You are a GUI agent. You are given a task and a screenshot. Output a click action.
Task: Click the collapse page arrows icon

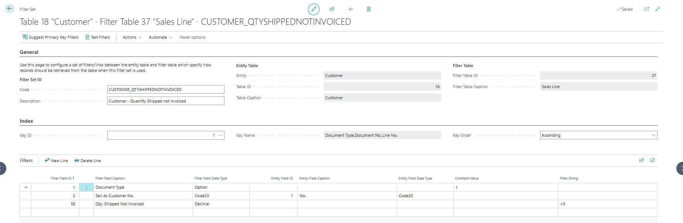pos(657,9)
